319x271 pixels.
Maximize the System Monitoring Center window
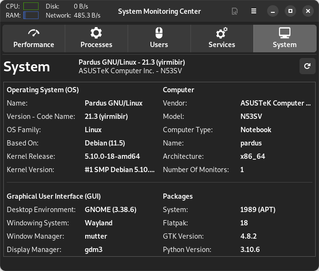click(x=290, y=11)
